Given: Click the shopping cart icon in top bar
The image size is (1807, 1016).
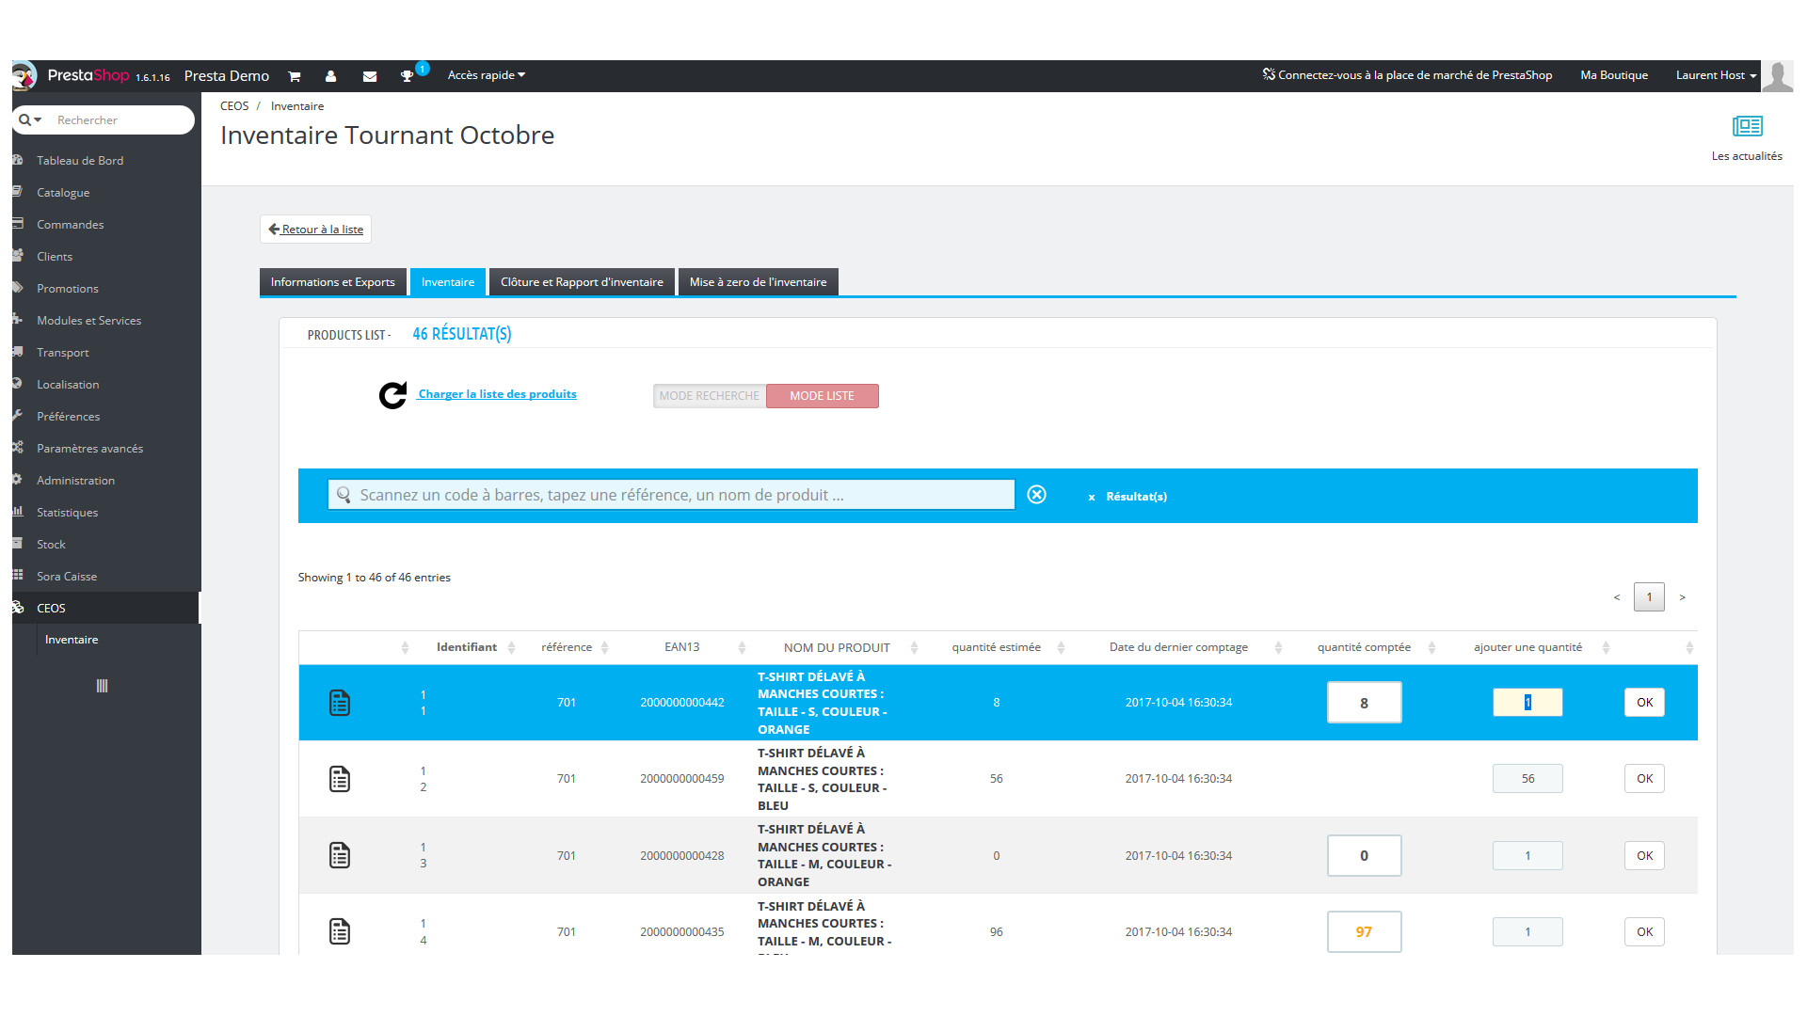Looking at the screenshot, I should [x=294, y=76].
